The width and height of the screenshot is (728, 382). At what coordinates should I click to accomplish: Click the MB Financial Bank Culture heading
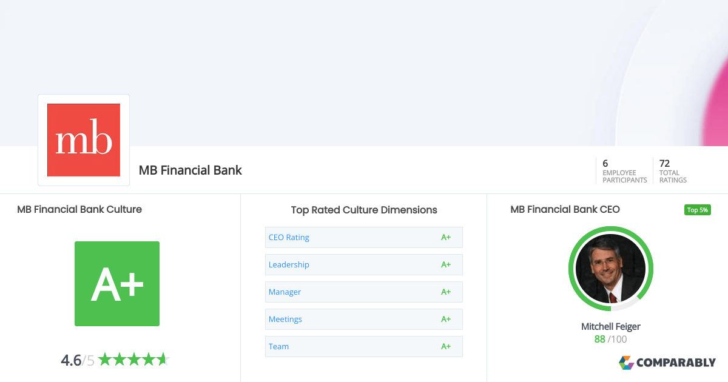coord(79,209)
